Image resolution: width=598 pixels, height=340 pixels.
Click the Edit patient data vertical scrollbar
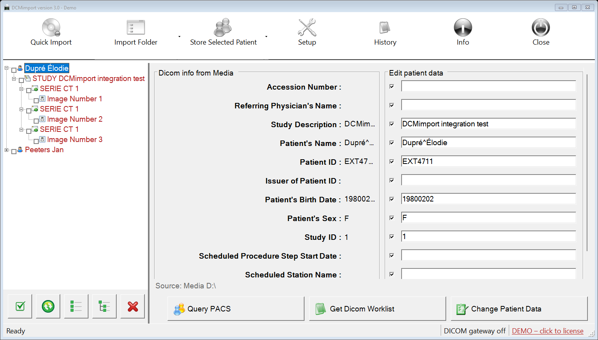pos(587,162)
